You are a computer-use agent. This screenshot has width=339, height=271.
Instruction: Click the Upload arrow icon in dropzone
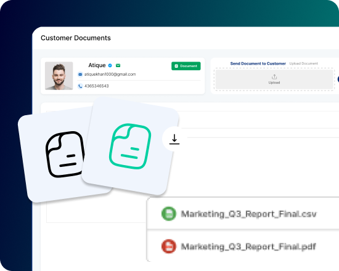point(274,77)
